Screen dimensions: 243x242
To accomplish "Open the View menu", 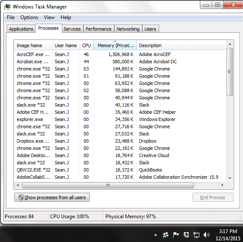I will coord(49,17).
